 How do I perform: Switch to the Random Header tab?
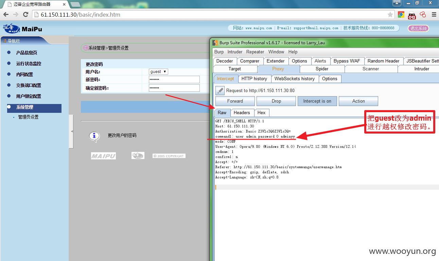383,61
